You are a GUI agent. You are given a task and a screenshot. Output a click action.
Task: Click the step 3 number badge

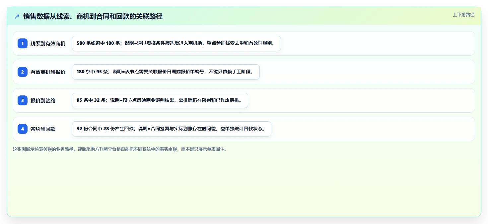pyautogui.click(x=23, y=100)
